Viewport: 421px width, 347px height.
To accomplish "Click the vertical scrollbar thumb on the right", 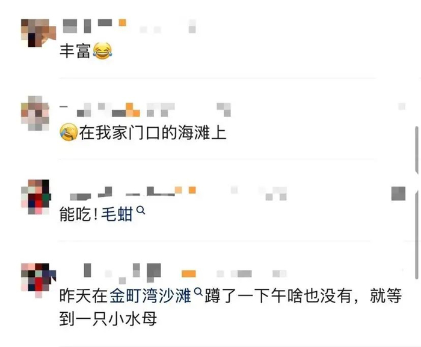I will point(418,202).
